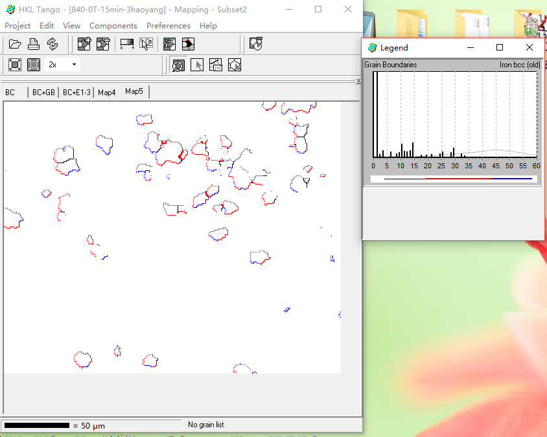
Task: Click the 50 µm scale bar
Action: tap(37, 425)
